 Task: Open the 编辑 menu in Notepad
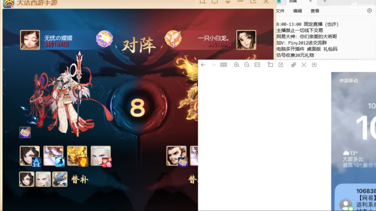298,11
